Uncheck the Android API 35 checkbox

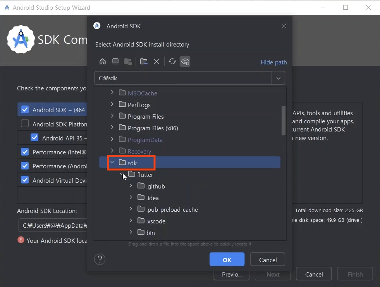(x=34, y=138)
